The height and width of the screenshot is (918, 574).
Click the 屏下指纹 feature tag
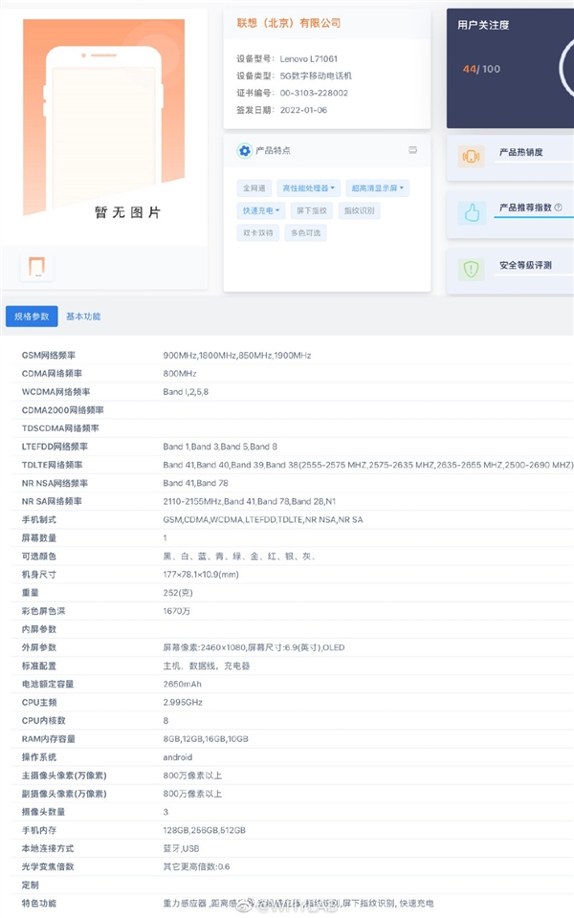312,210
